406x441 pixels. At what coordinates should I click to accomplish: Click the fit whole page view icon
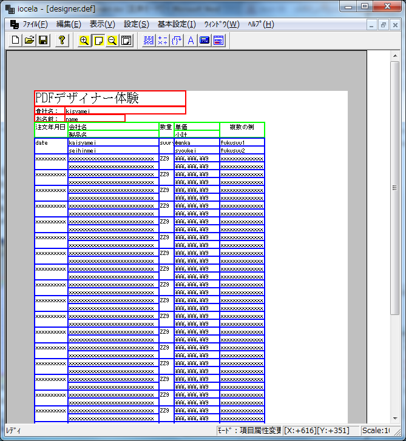(x=126, y=41)
